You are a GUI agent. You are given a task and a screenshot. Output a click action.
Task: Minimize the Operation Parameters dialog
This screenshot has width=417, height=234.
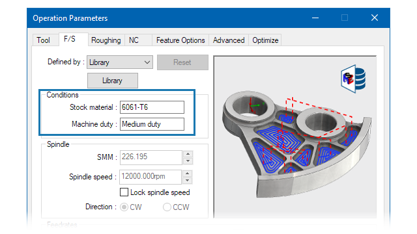[315, 18]
